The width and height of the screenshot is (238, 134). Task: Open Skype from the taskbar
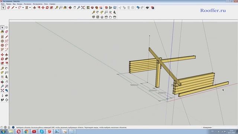(42, 131)
